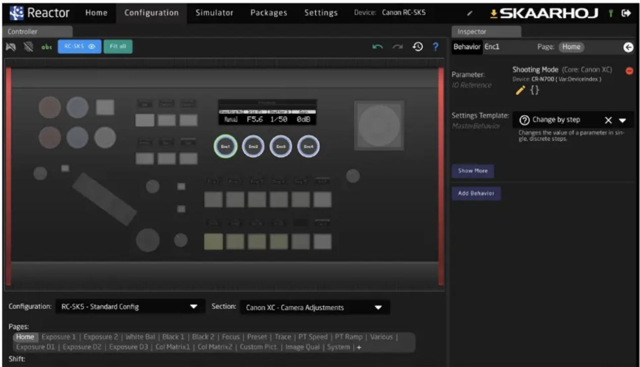The image size is (640, 367).
Task: Select the Enc1 tab in Inspector
Action: click(492, 47)
